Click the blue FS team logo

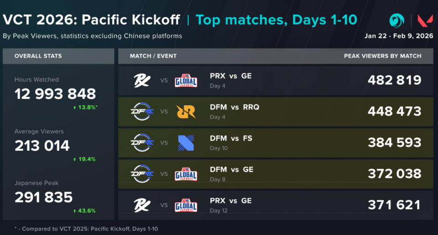(186, 143)
